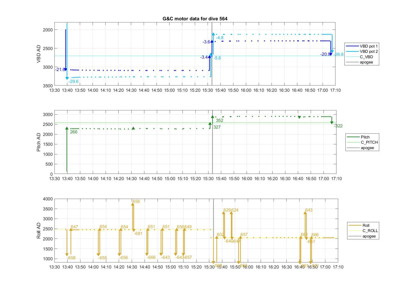419x295 pixels.
Task: Click the "13:30" tick under the VBD plot
Action: click(54, 90)
